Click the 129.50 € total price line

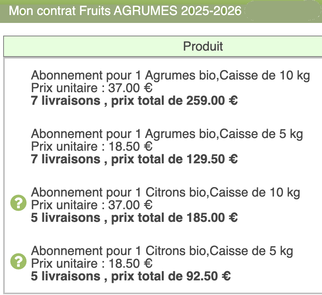pos(134,159)
